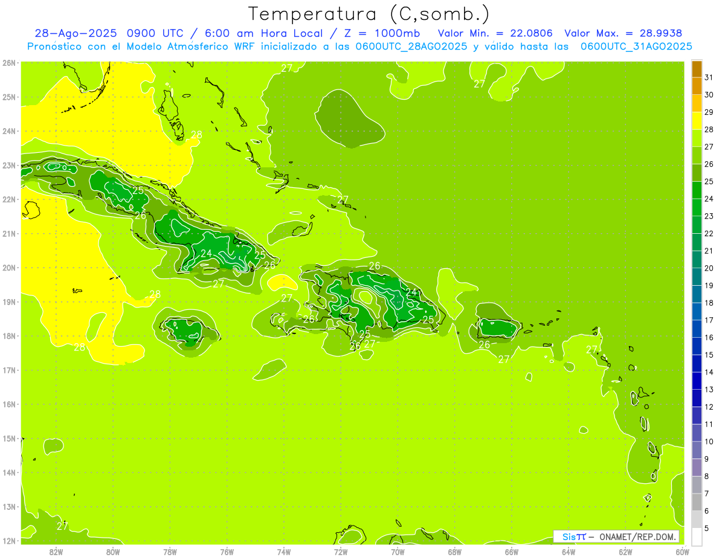
Task: Click the 16N latitude label
Action: [8, 404]
